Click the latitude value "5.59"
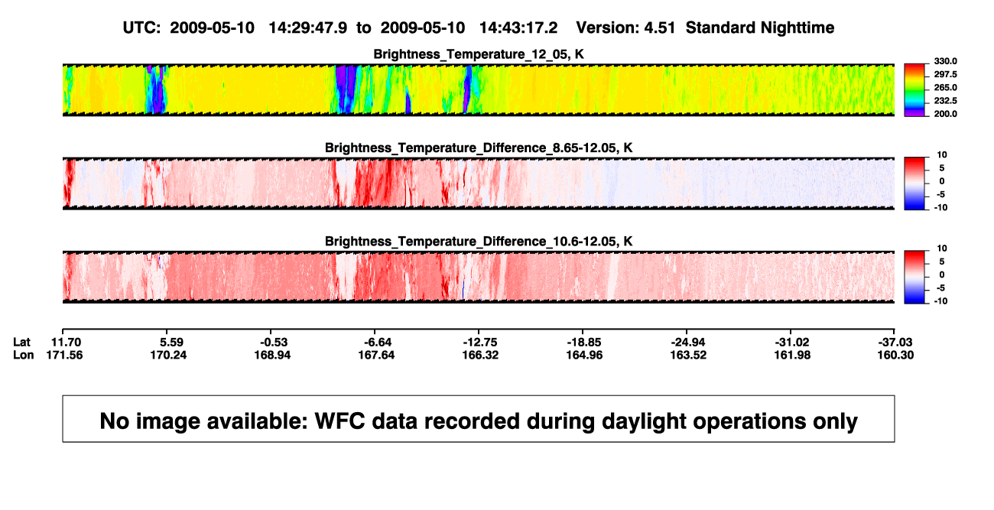This screenshot has width=994, height=510. (x=170, y=342)
